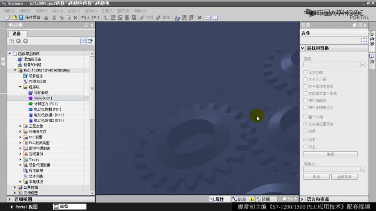
Task: Navigate forward in project tree toolbar
Action: (x=25, y=41)
